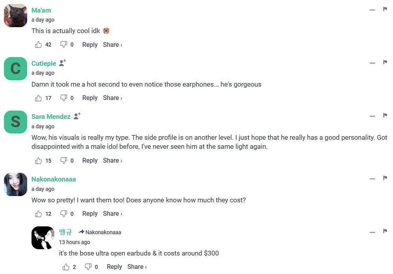Like Sara Mendez's comment thumbs-up
The height and width of the screenshot is (274, 393).
[x=39, y=161]
